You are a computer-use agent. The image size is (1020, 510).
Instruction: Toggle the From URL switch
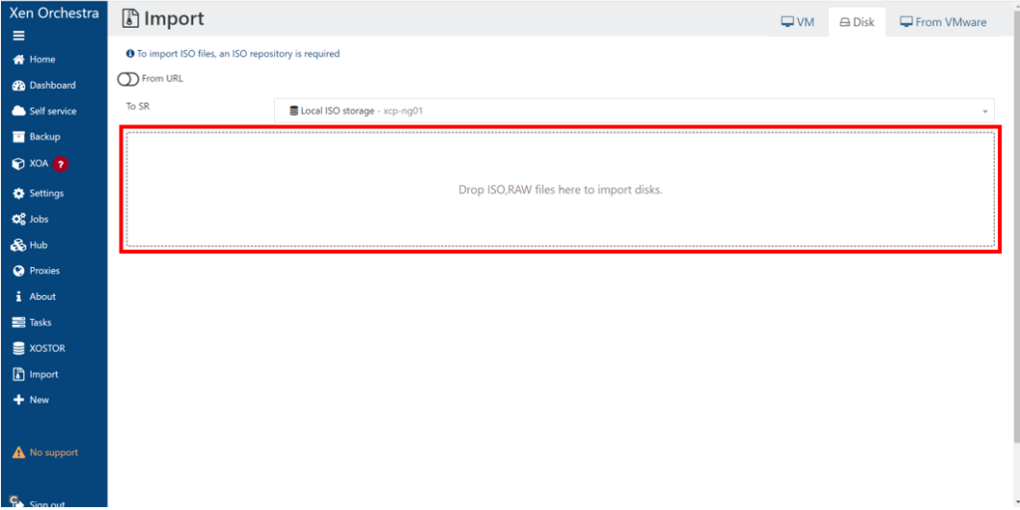pos(128,79)
